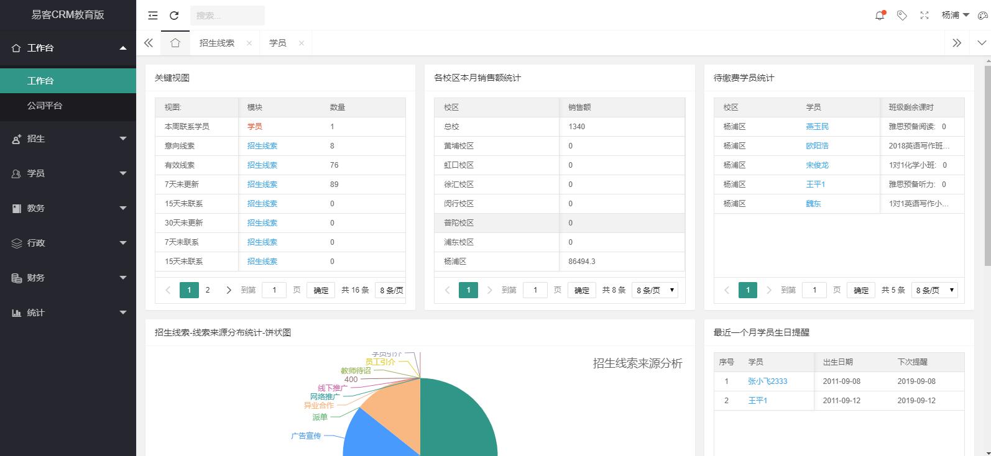Open 张小飞2333 in birthday reminders
The image size is (991, 456).
[768, 381]
